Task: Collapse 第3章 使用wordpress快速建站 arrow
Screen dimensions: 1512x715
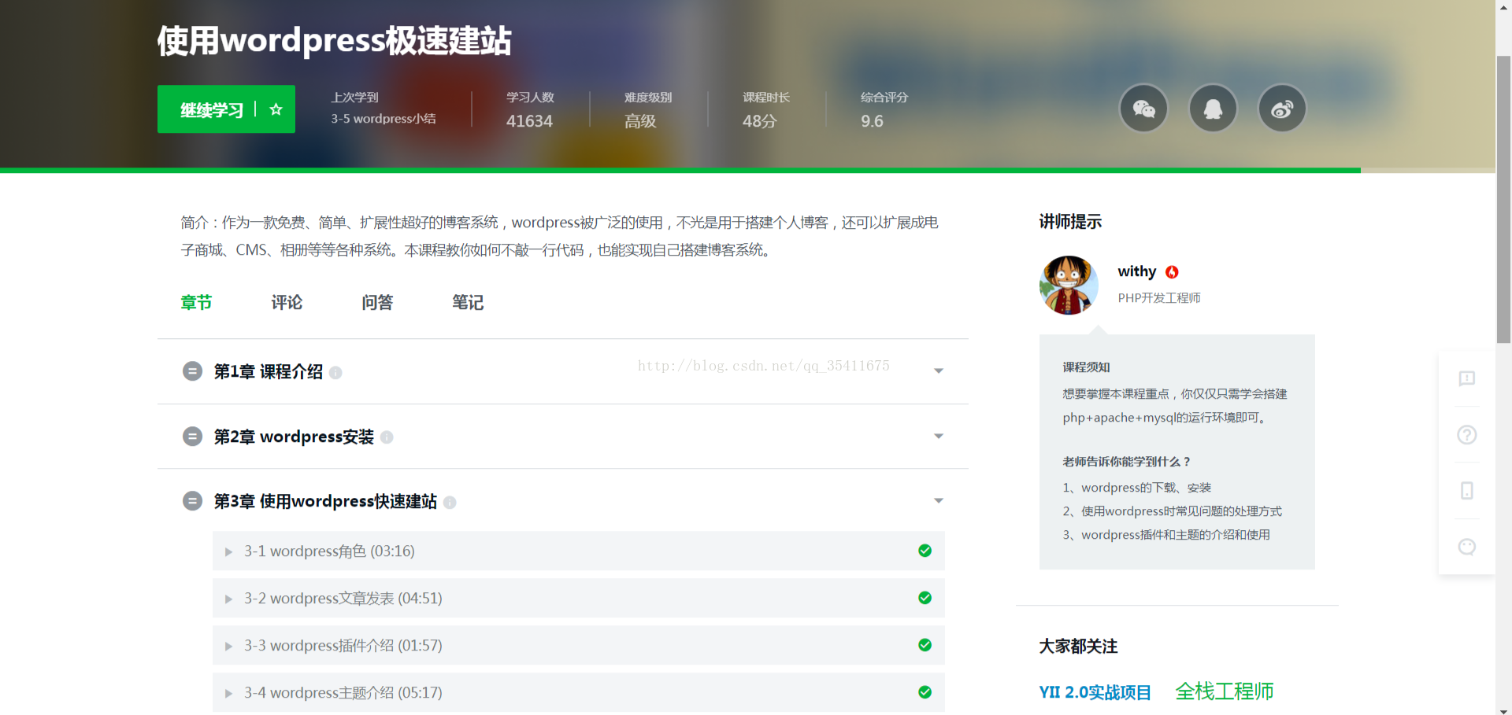Action: click(939, 501)
